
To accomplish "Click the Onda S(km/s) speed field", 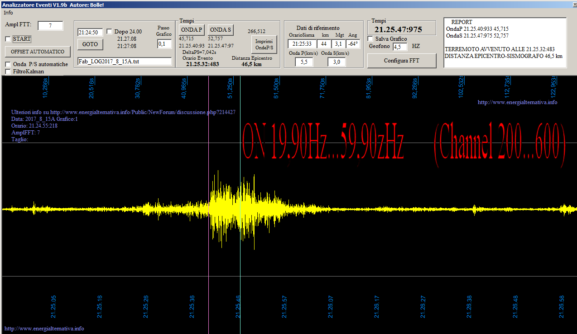I will coord(337,62).
